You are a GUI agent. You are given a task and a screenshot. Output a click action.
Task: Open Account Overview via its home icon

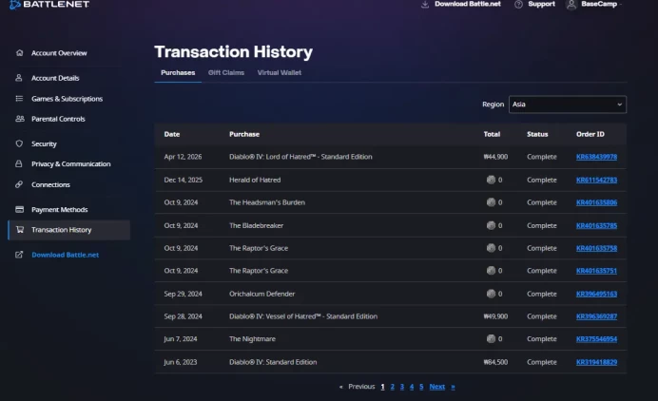[x=19, y=53]
